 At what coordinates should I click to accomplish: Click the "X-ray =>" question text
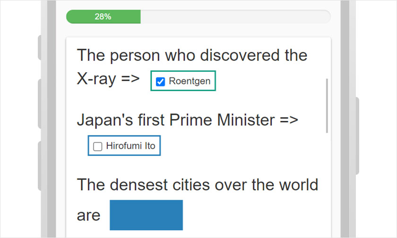108,79
